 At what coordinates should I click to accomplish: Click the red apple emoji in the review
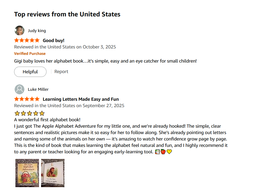[x=163, y=152]
